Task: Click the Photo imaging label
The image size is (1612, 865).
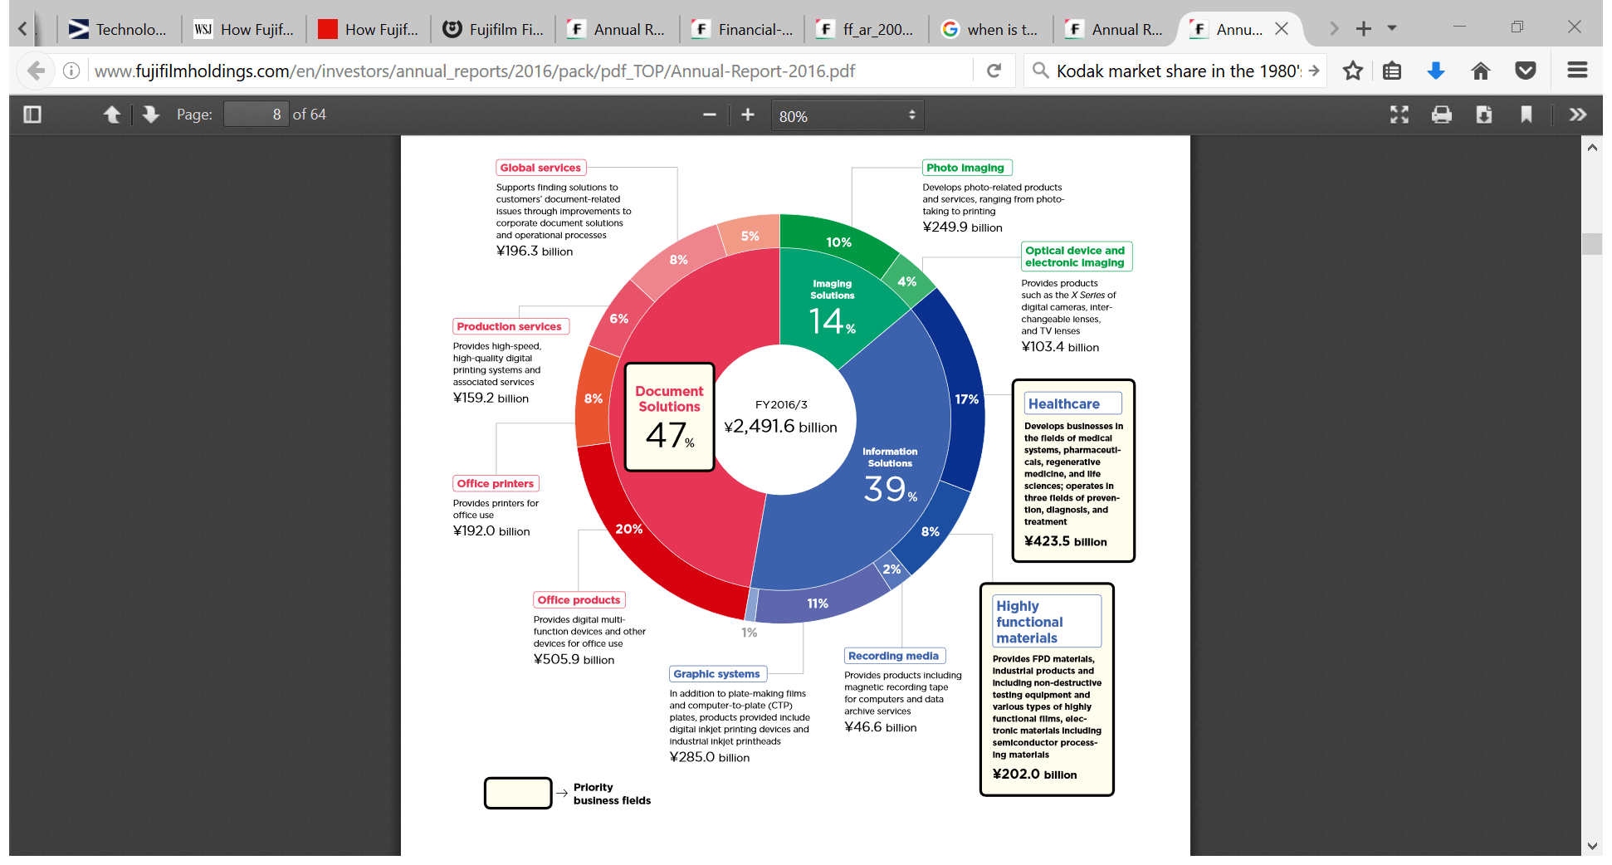Action: point(966,168)
